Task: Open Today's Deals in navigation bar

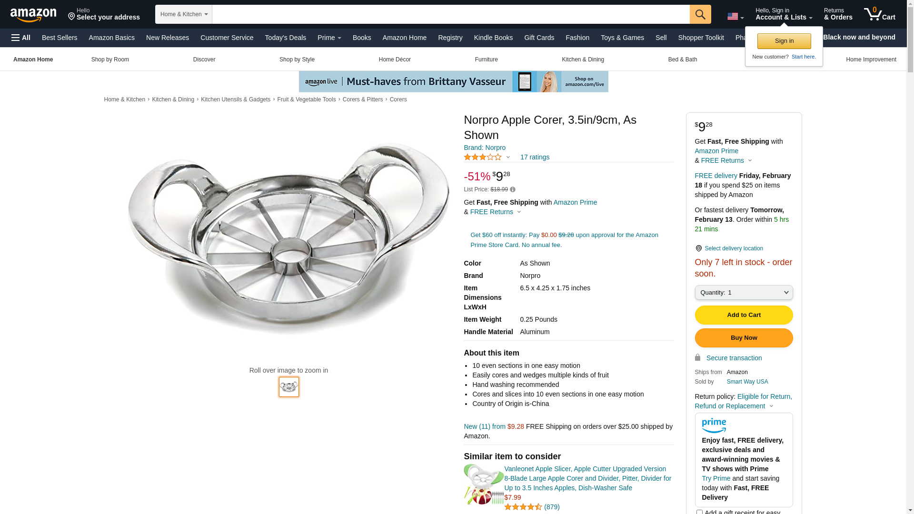Action: [x=285, y=38]
